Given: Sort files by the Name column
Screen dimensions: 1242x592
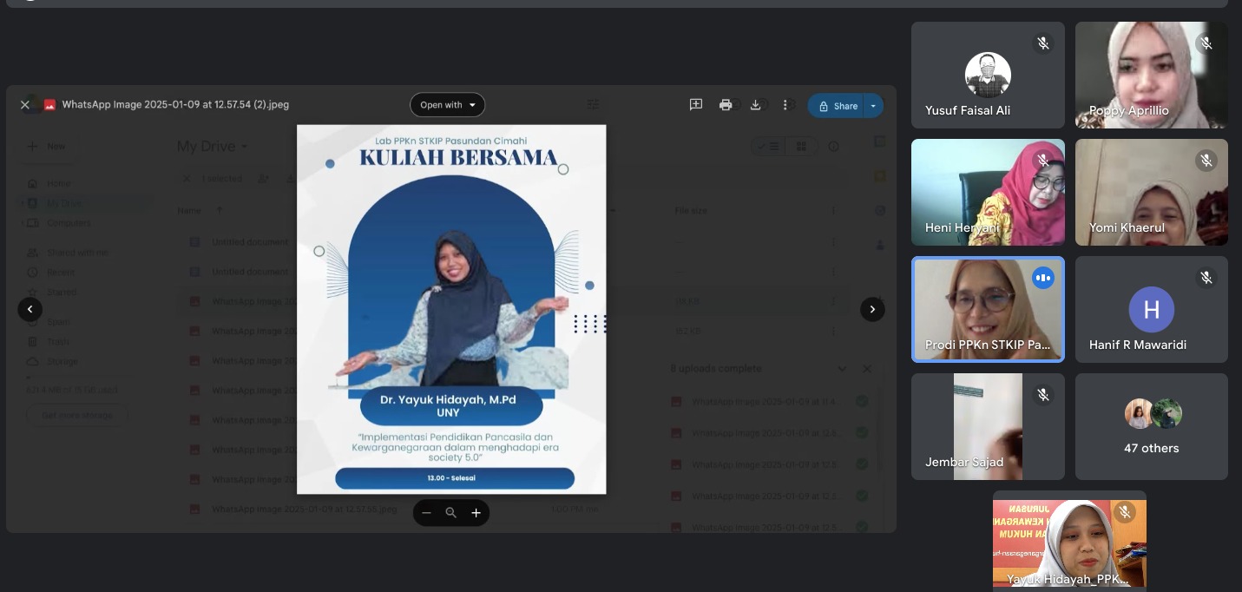Looking at the screenshot, I should pos(189,210).
